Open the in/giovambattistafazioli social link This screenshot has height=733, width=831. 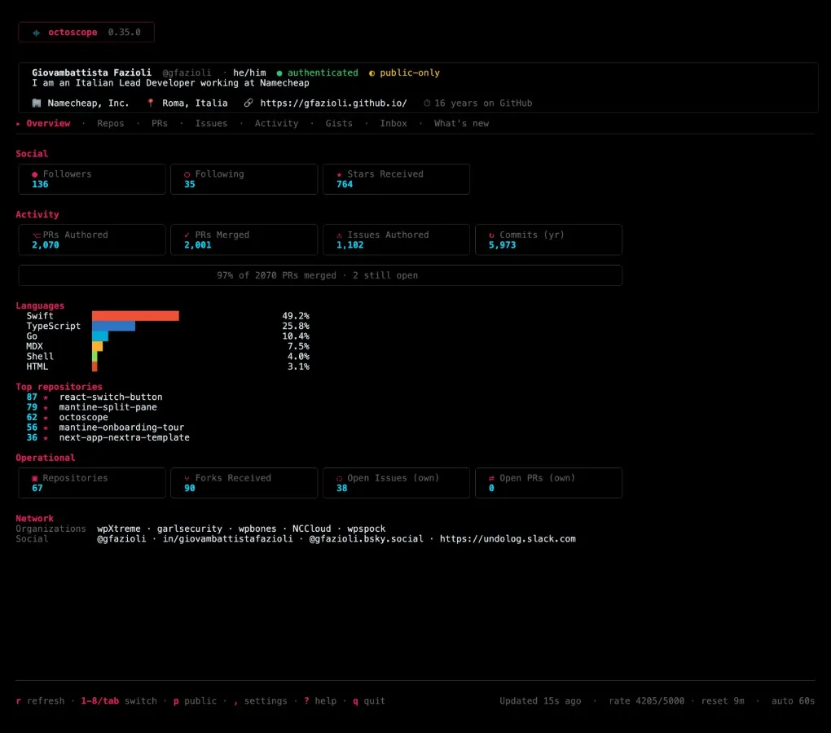point(227,538)
